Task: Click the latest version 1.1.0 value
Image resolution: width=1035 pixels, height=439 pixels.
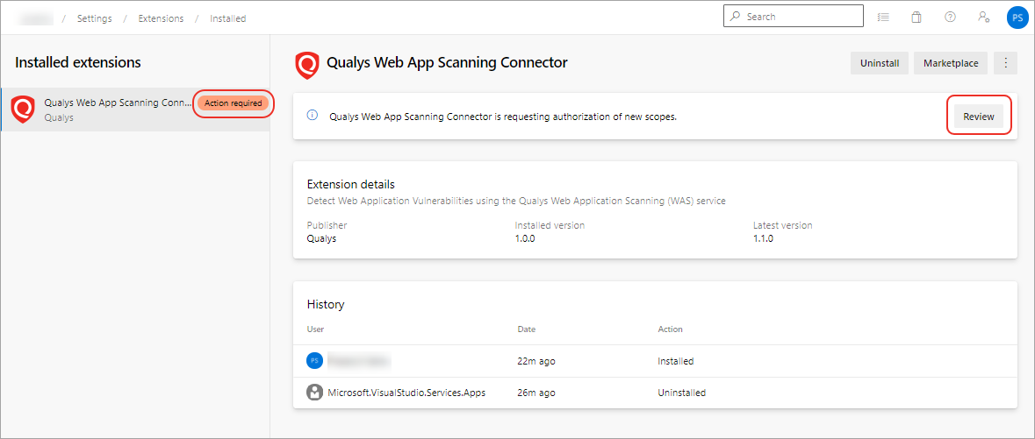Action: point(763,238)
